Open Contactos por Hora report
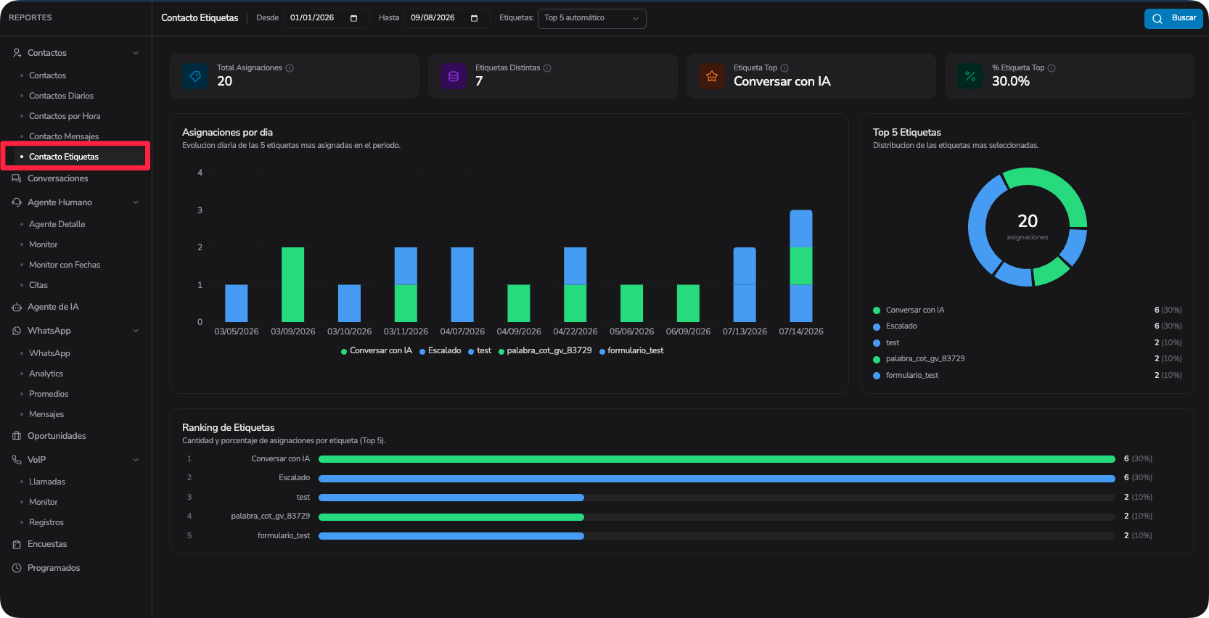1209x618 pixels. [x=65, y=116]
